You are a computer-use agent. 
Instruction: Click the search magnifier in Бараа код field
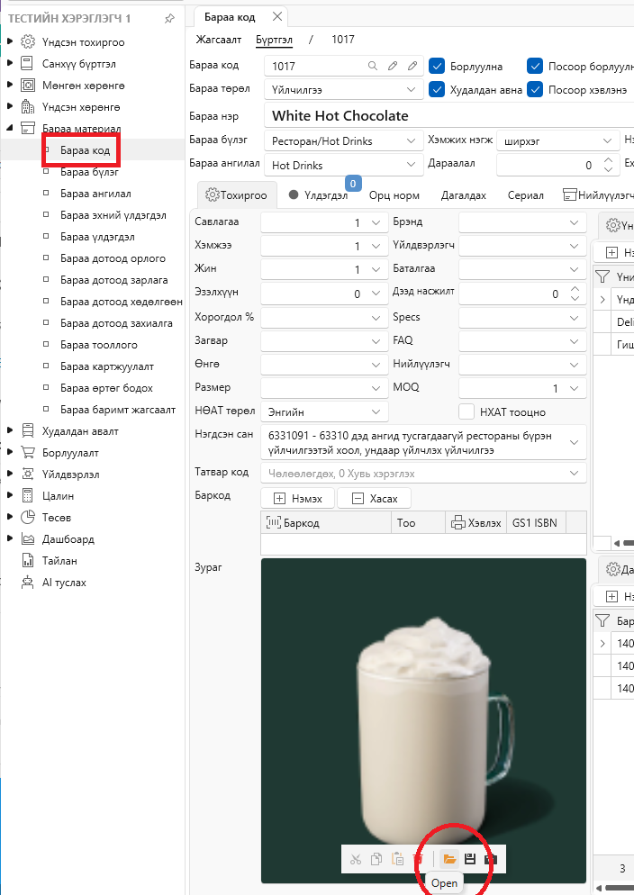pos(373,66)
